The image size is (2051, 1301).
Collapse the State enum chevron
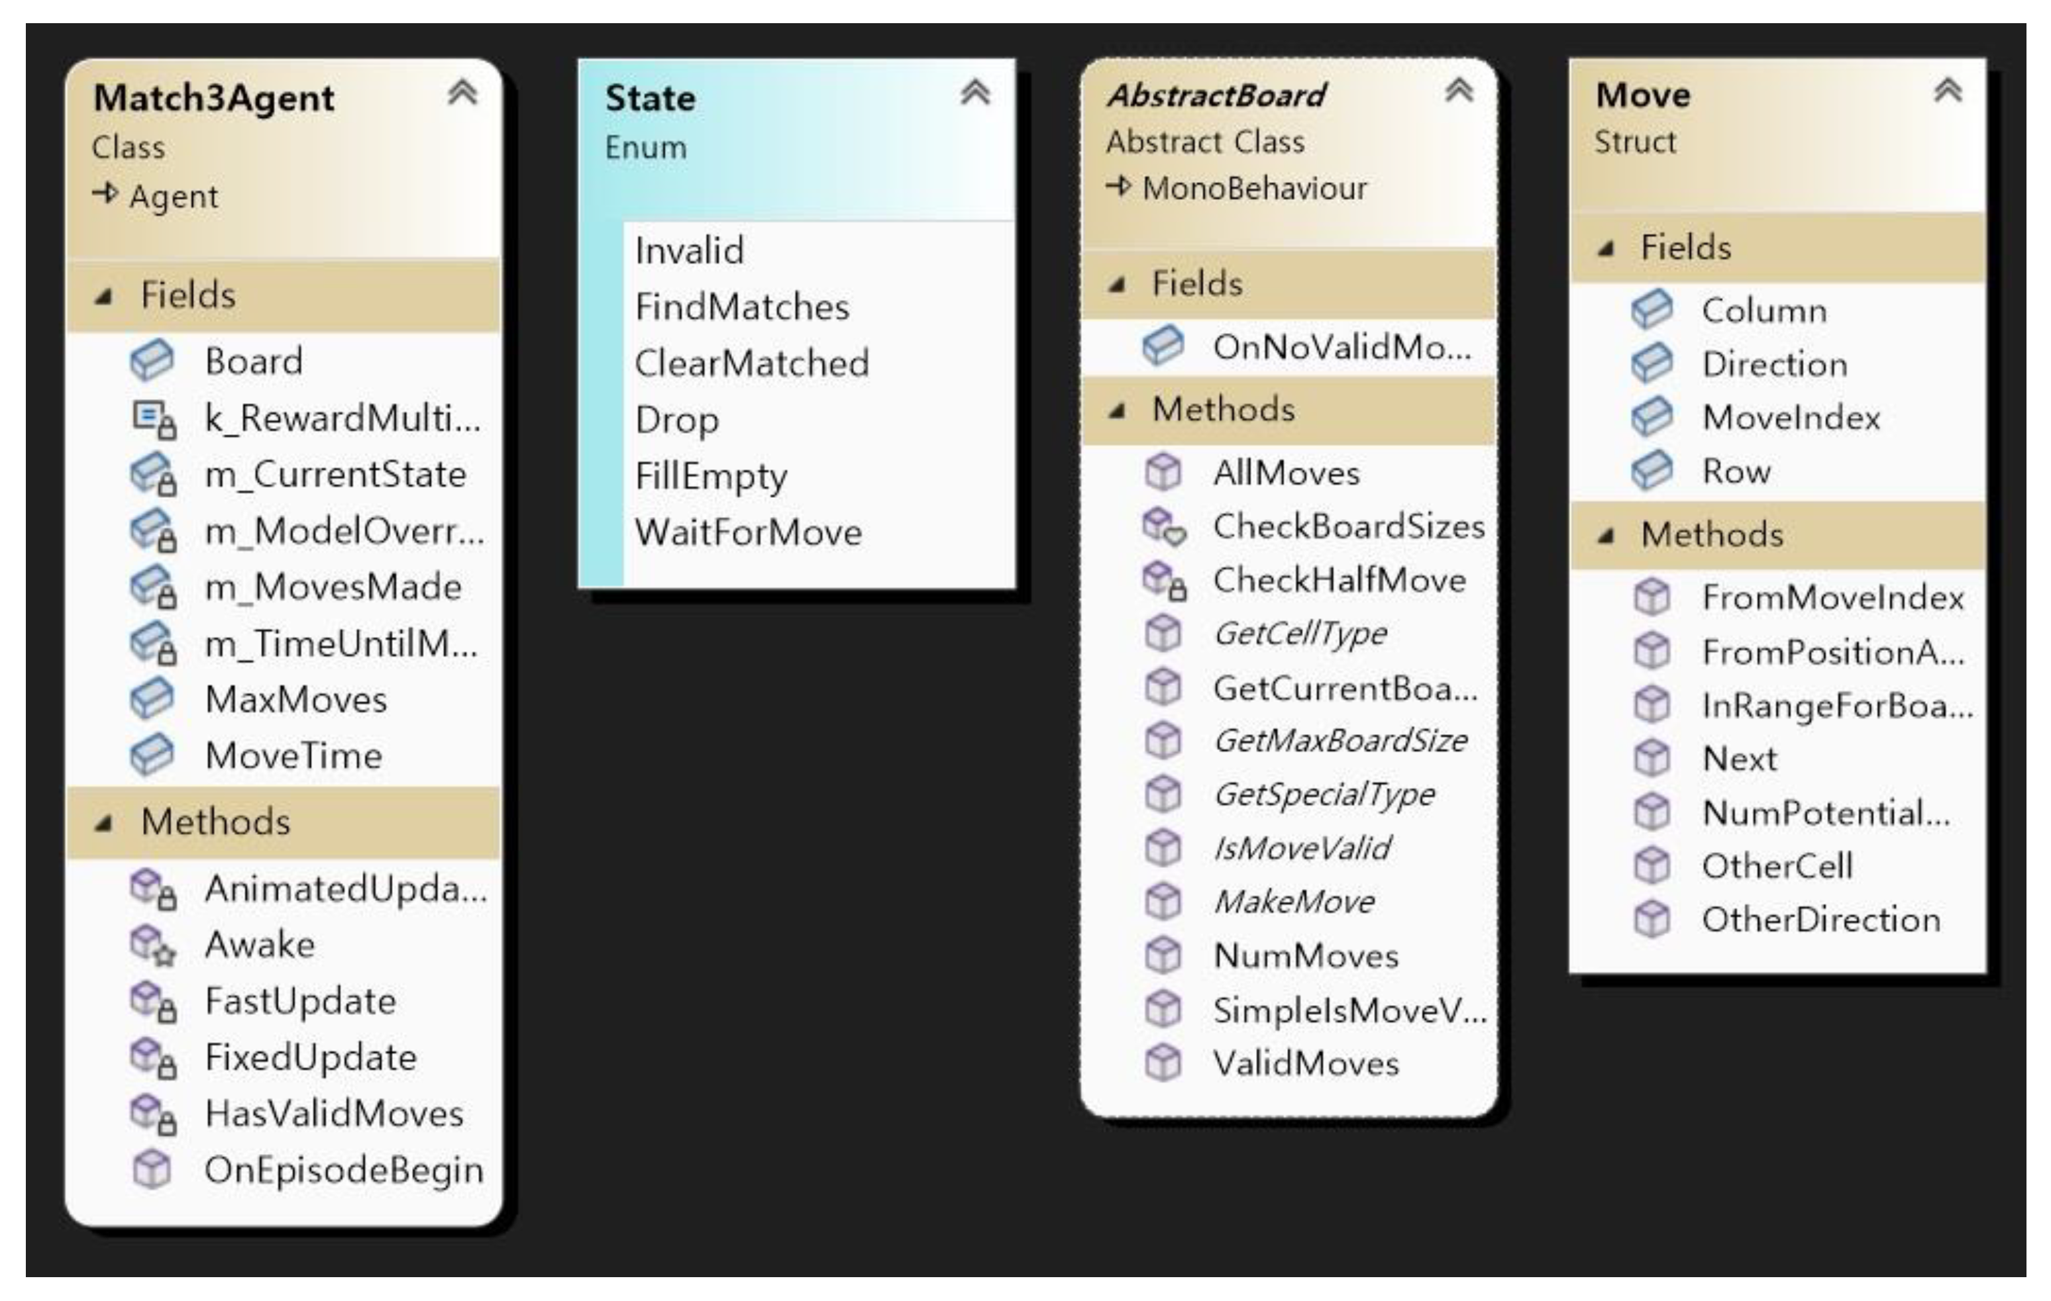coord(974,93)
